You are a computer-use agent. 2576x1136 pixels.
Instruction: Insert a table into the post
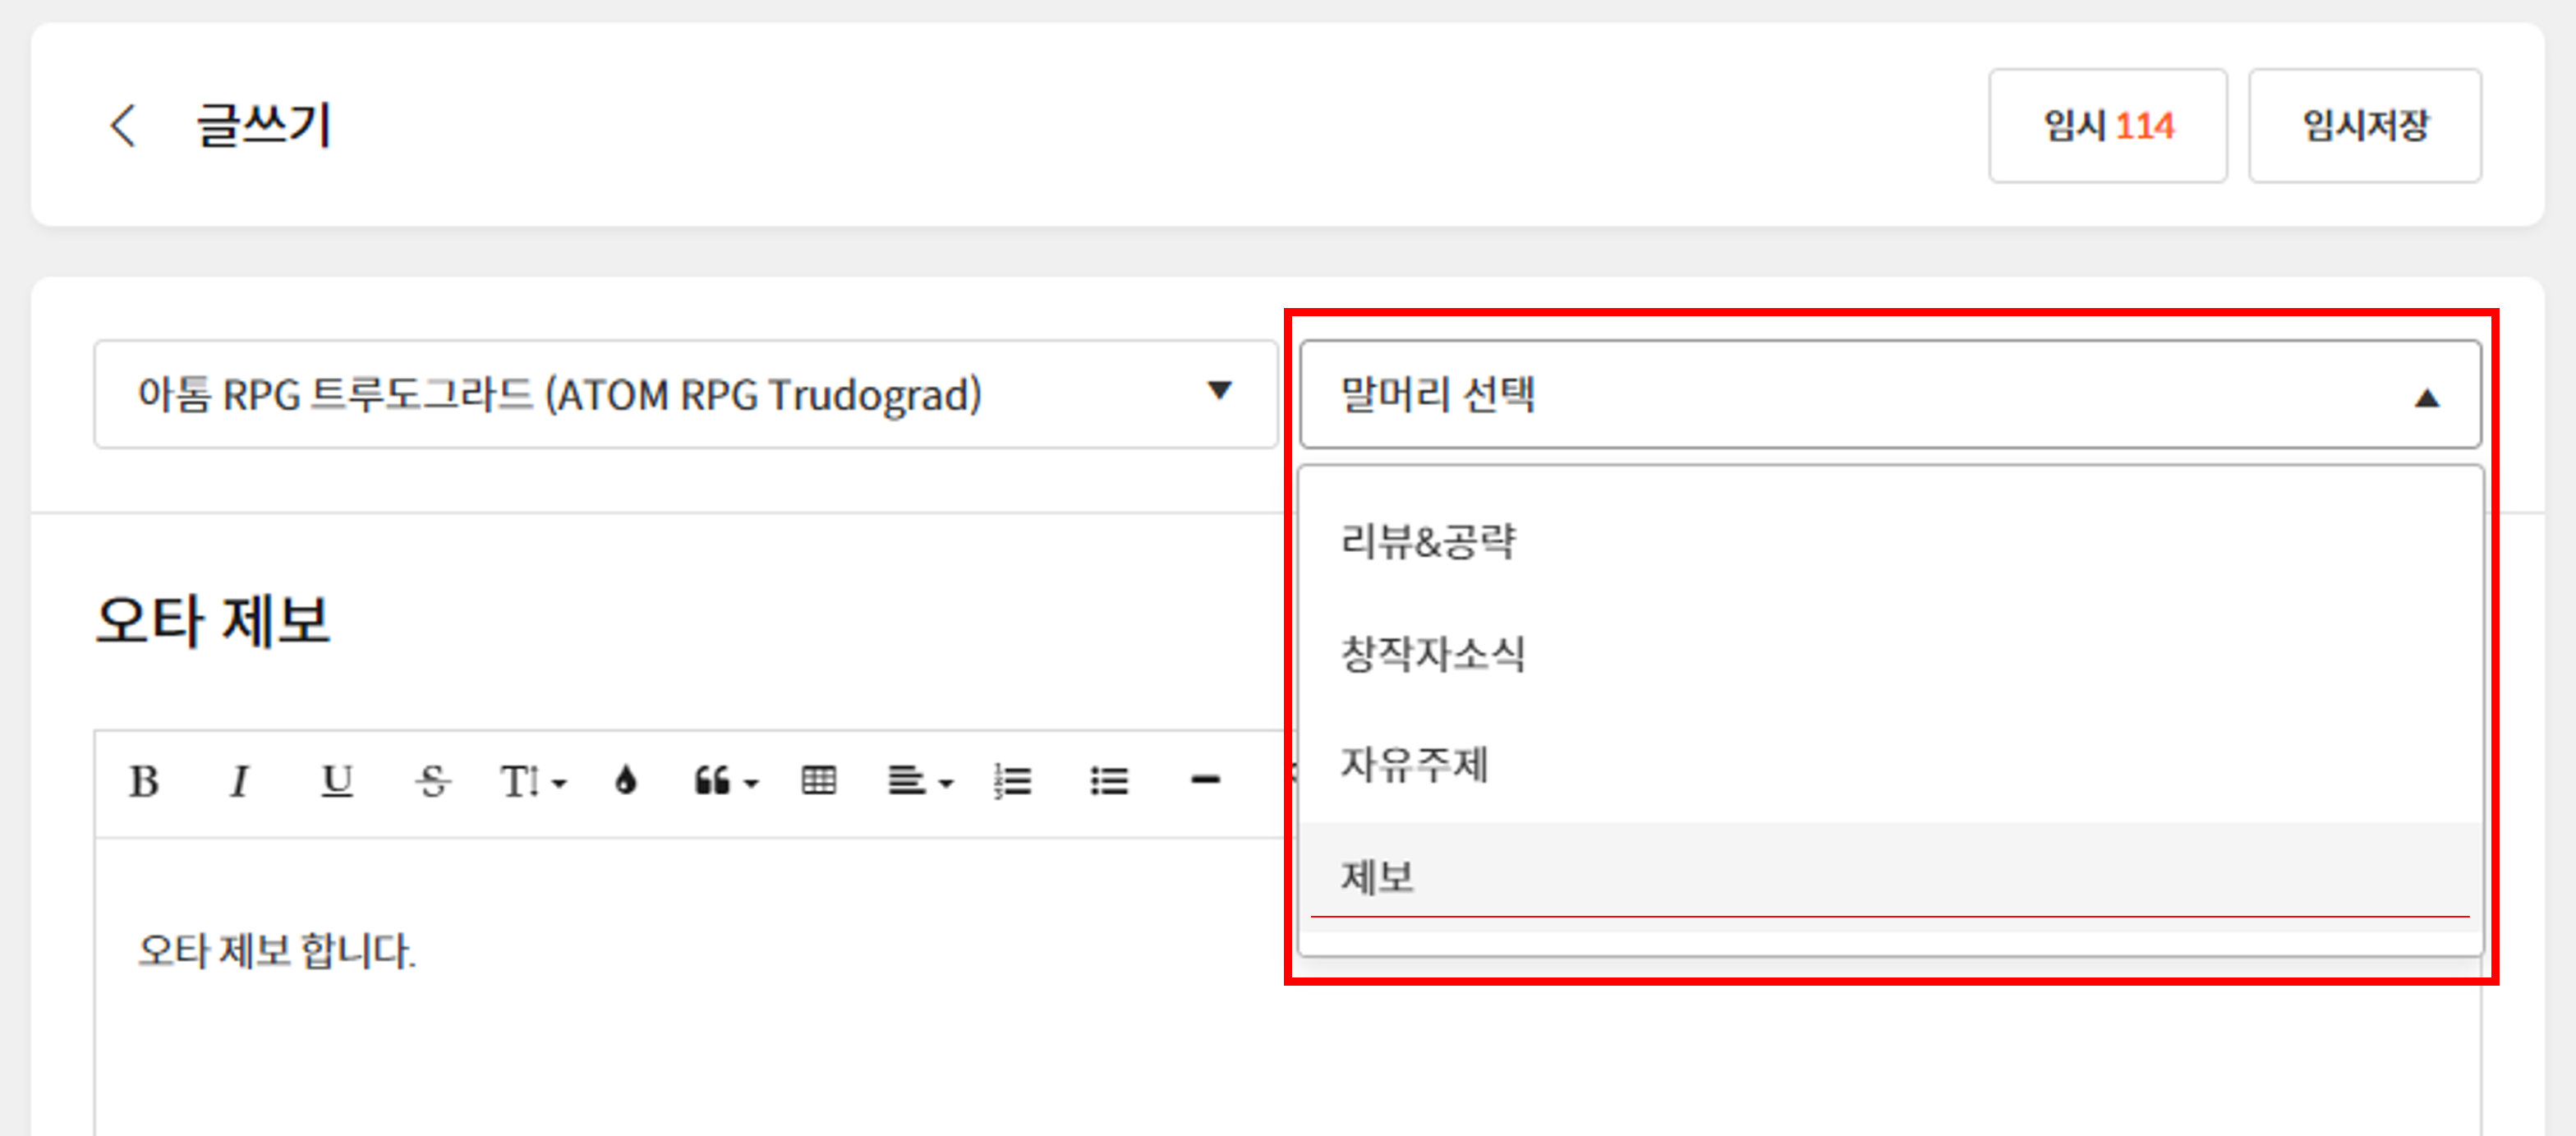[818, 781]
